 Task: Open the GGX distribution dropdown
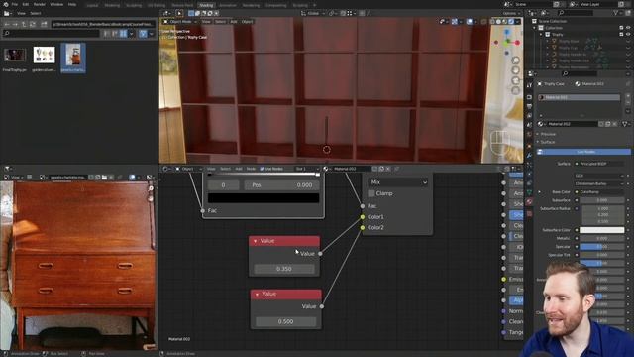pyautogui.click(x=599, y=176)
